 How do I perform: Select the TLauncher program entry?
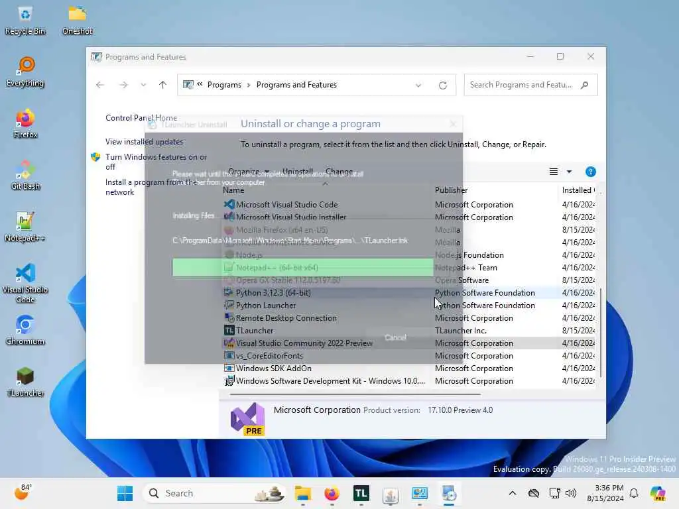[x=255, y=330]
